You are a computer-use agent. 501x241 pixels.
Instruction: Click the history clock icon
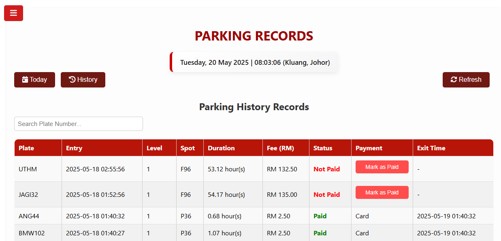(x=72, y=80)
